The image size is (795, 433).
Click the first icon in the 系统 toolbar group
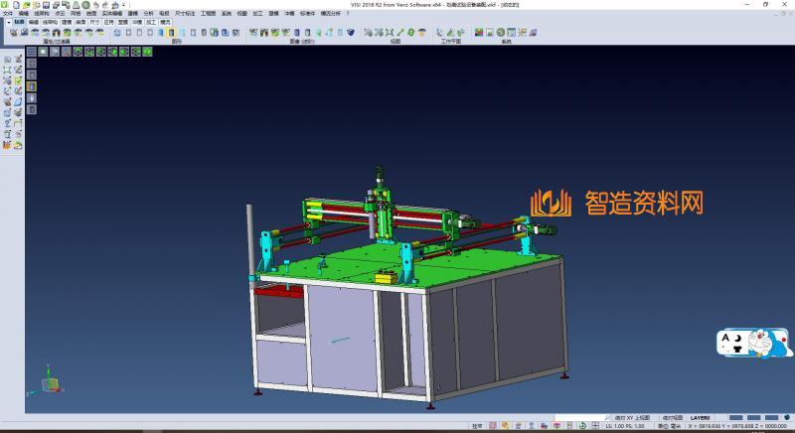[x=478, y=33]
